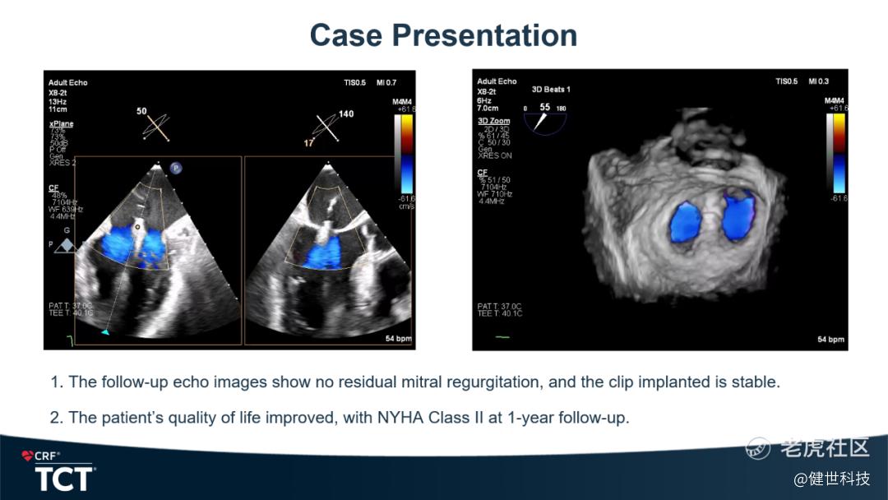Select the right xPlane 140 degree view

click(x=328, y=250)
